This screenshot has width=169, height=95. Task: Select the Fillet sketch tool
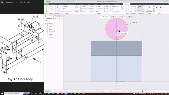click(98, 6)
